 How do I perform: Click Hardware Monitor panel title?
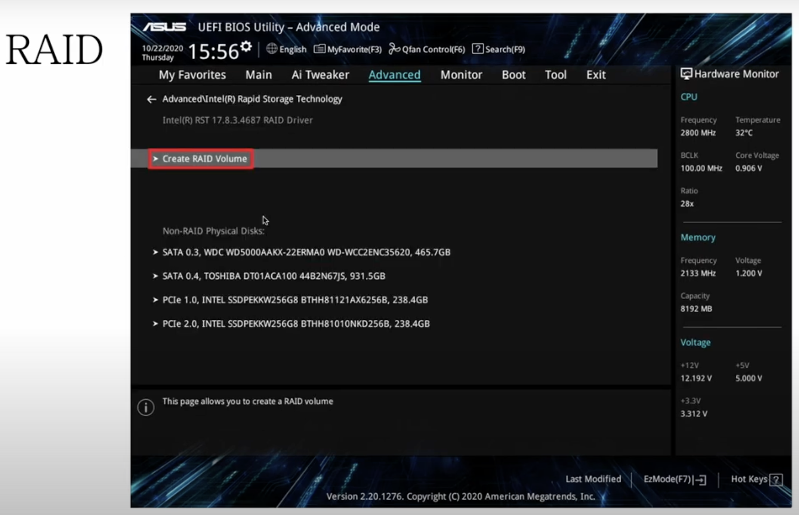pos(736,74)
